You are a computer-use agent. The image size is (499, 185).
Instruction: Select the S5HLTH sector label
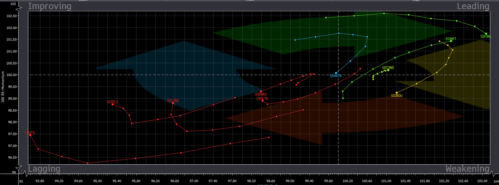[262, 99]
